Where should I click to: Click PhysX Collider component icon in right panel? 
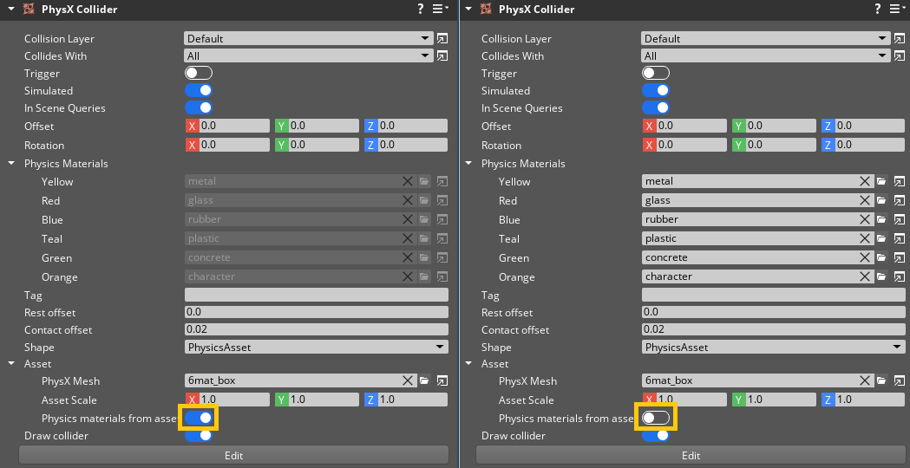click(x=485, y=9)
